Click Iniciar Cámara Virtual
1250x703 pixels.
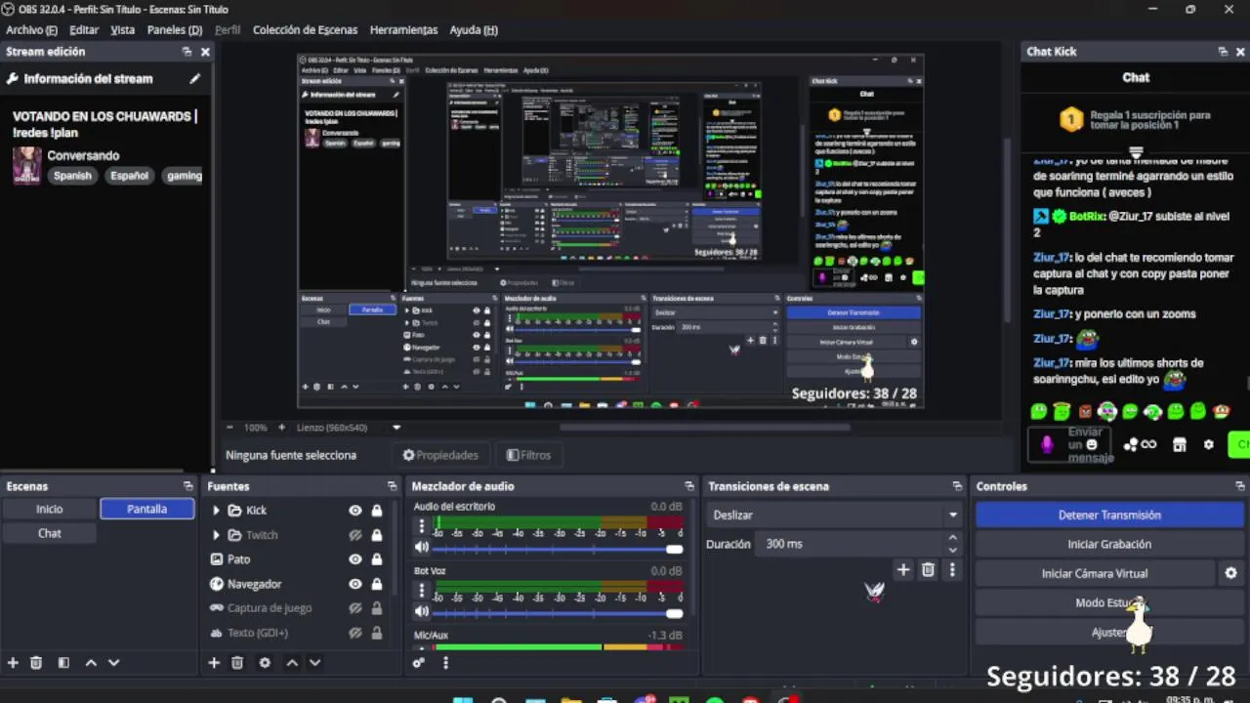pos(1095,573)
